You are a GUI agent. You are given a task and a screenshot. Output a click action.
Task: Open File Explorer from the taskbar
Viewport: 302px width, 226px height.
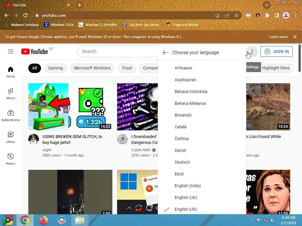click(80, 220)
